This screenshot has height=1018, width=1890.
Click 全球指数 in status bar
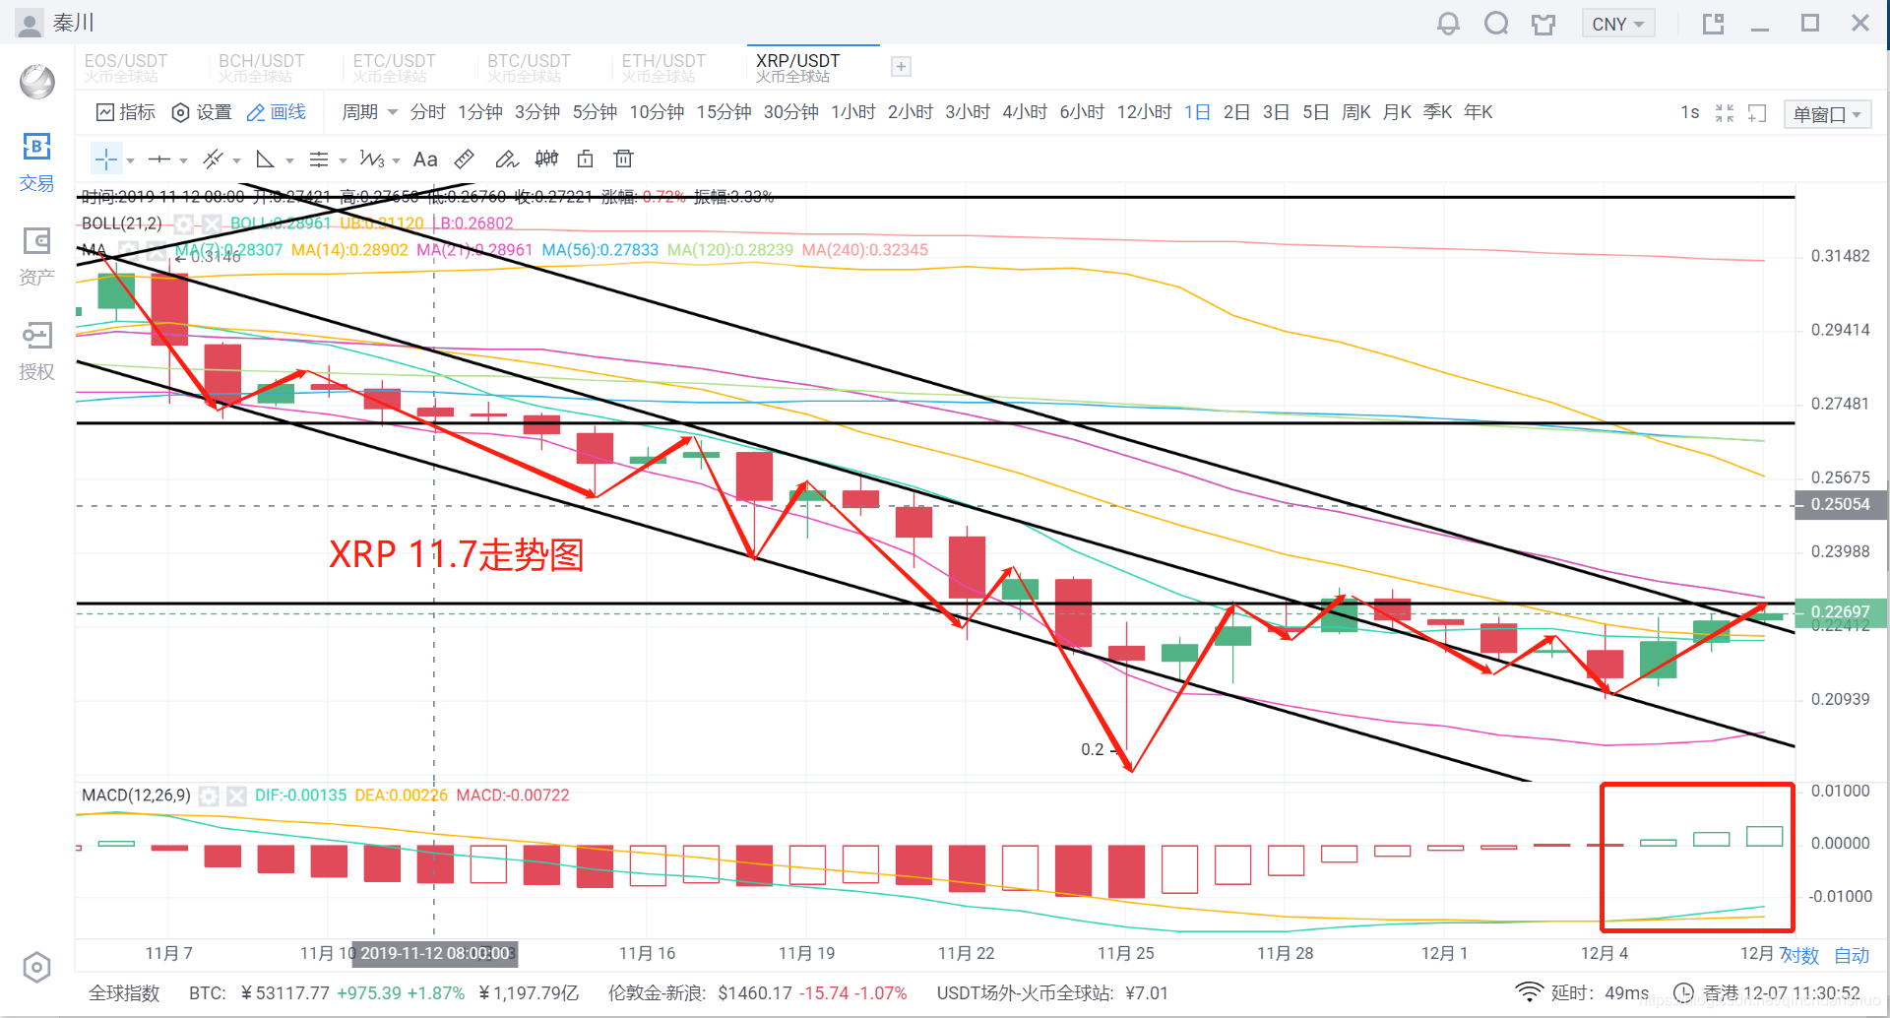124,993
